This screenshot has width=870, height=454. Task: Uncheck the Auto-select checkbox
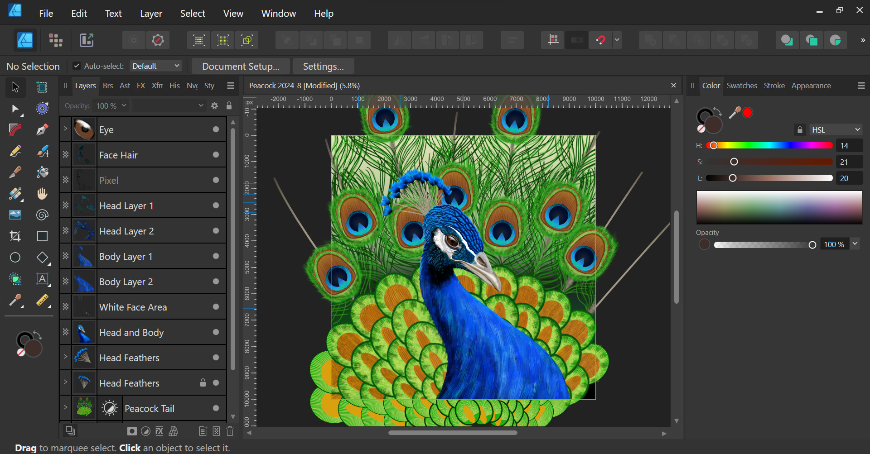click(77, 66)
